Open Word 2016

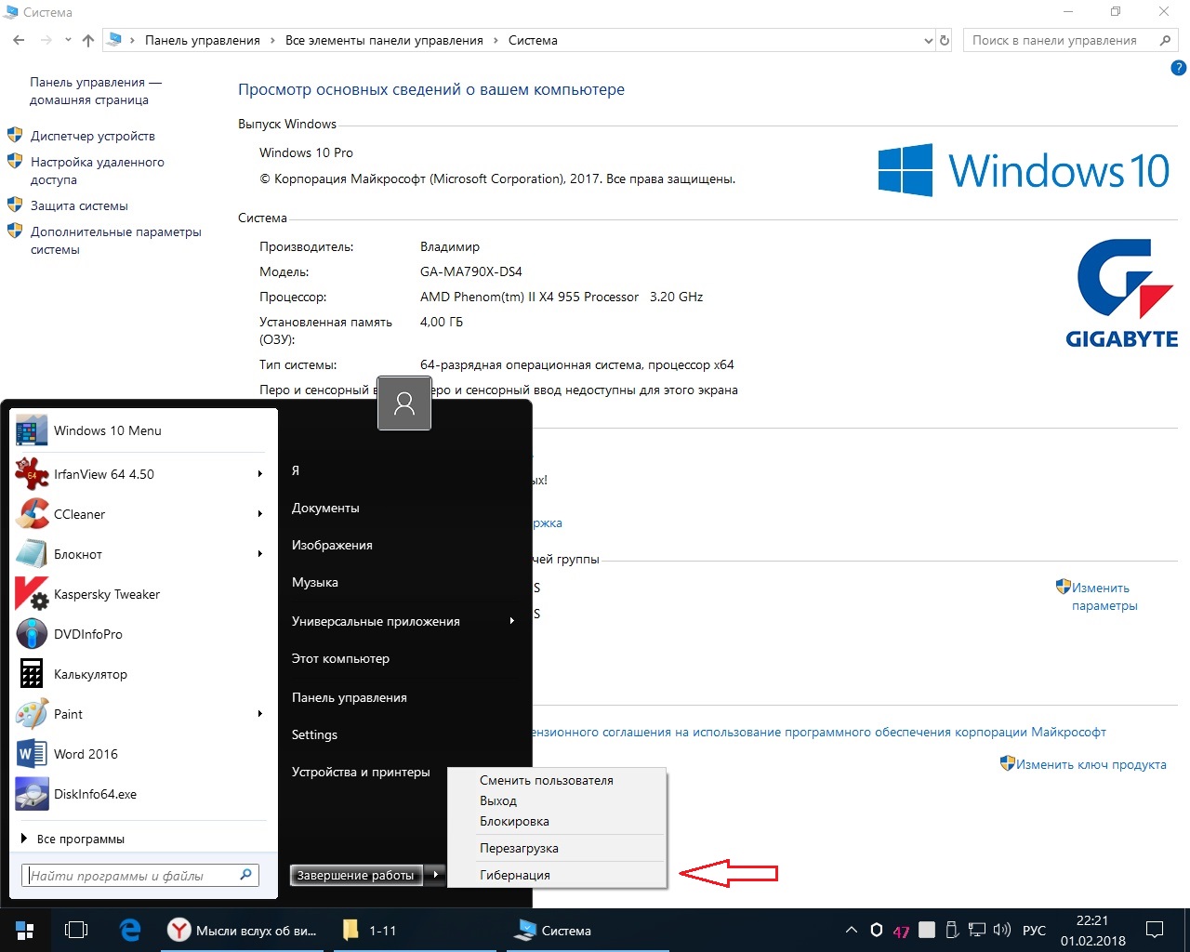coord(141,754)
